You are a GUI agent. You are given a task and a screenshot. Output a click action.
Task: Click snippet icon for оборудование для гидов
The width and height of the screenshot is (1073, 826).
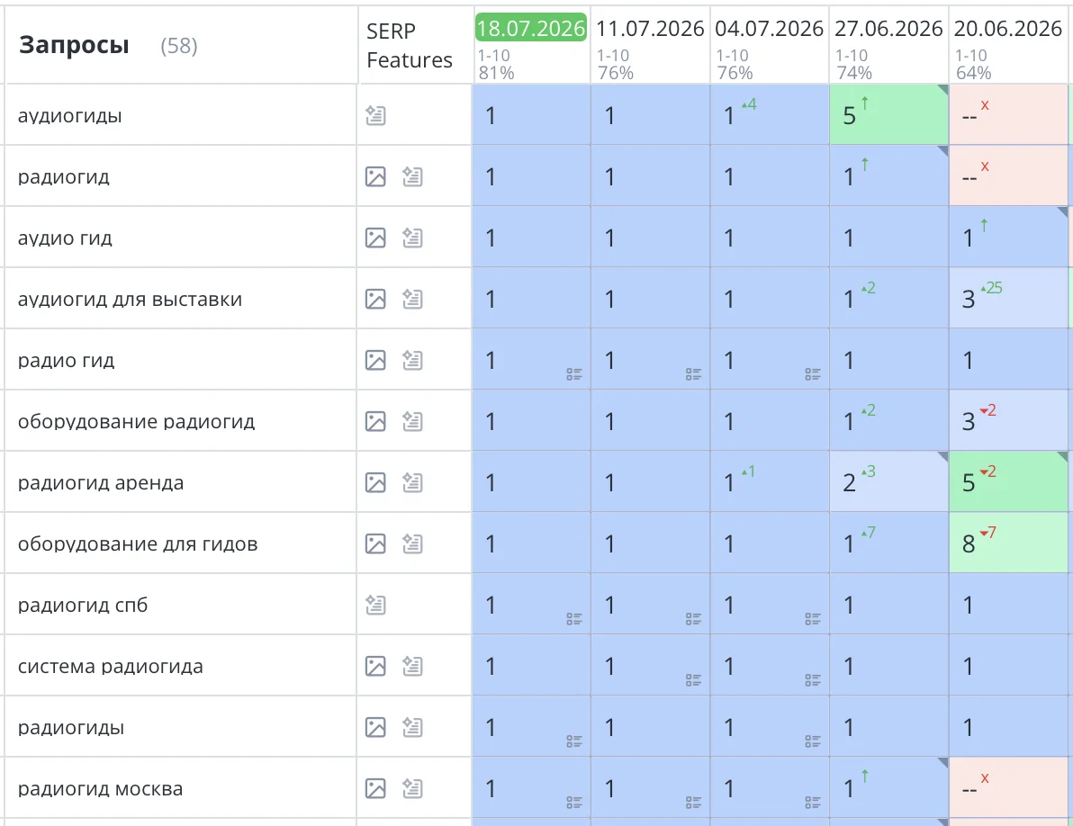pyautogui.click(x=412, y=543)
